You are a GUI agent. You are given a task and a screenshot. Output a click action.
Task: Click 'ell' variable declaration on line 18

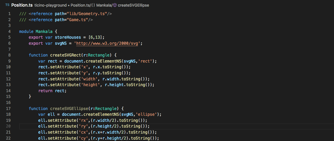pos(51,114)
